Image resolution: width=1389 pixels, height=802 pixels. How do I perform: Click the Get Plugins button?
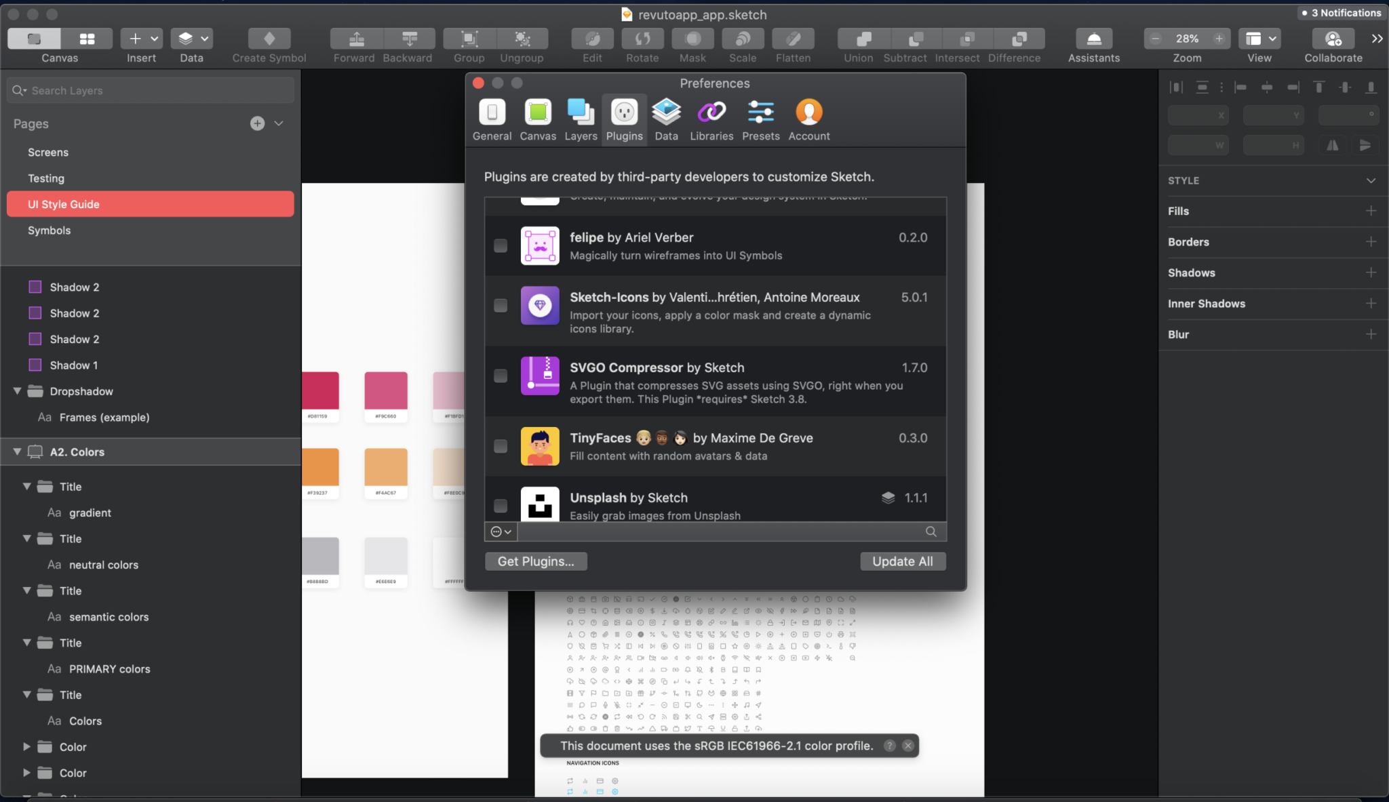(536, 561)
